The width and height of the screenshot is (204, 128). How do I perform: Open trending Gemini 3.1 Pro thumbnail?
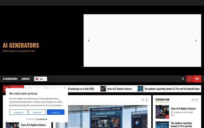click(162, 125)
